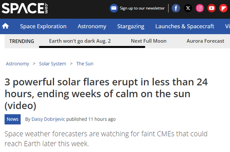
Task: Go to the home icon in navbar
Action: 5,26
